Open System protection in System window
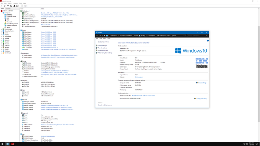Screen dimensions: 260x146 (x=103, y=50)
